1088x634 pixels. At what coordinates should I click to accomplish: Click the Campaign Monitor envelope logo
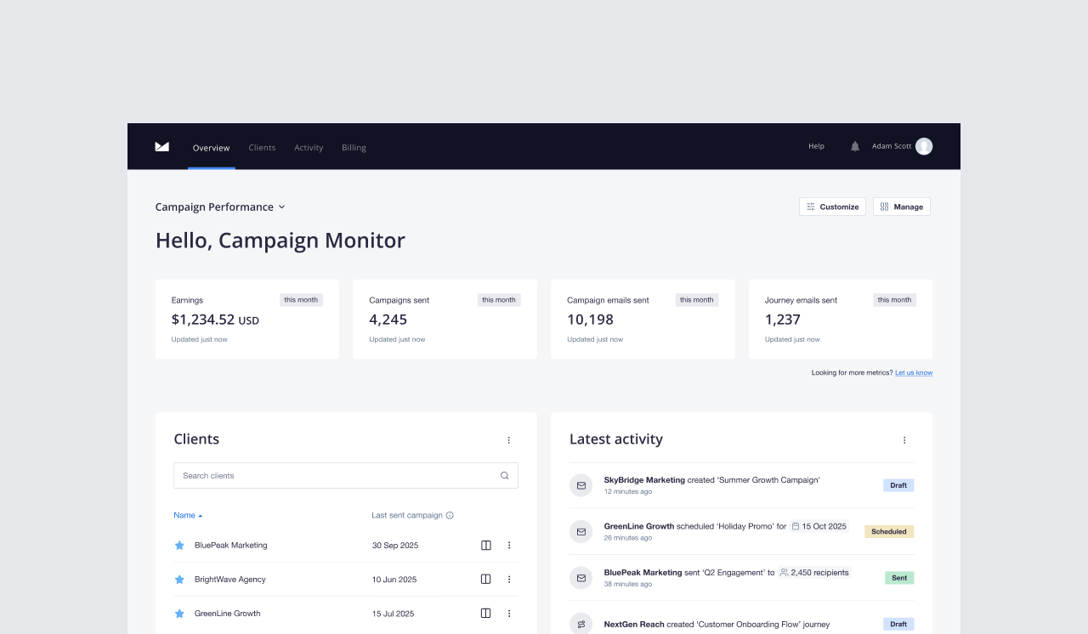(162, 147)
